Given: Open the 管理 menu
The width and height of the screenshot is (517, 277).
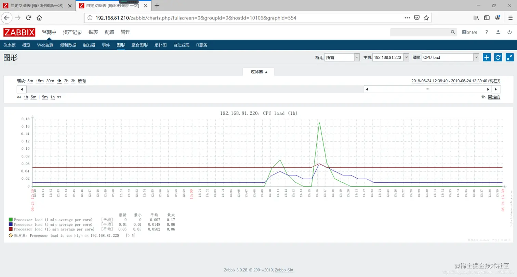Looking at the screenshot, I should [x=125, y=32].
